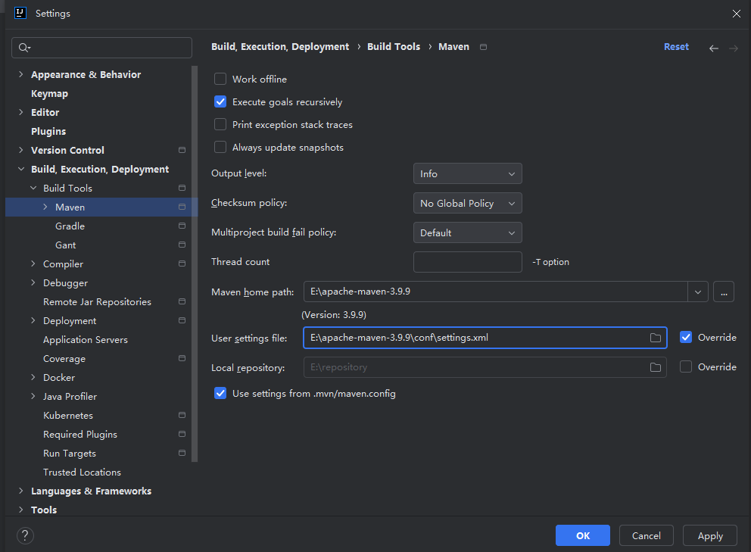Image resolution: width=751 pixels, height=552 pixels.
Task: Click folder icon in User settings file field
Action: 656,338
